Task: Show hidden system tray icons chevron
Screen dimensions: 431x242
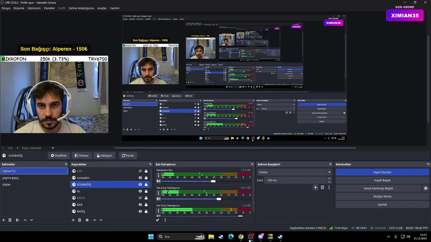Action: [x=389, y=237]
